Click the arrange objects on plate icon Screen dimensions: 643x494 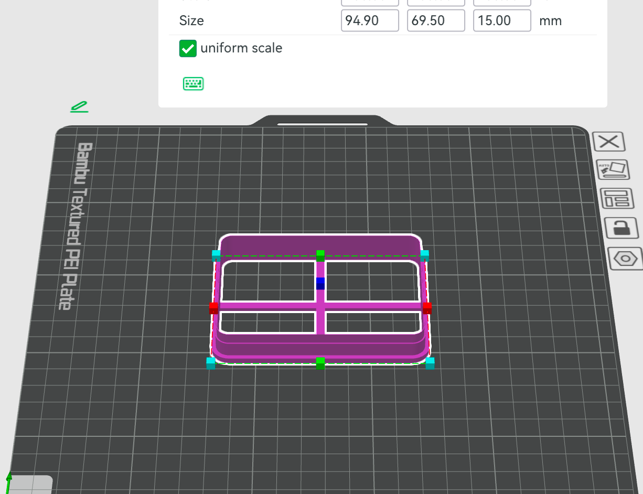[616, 199]
